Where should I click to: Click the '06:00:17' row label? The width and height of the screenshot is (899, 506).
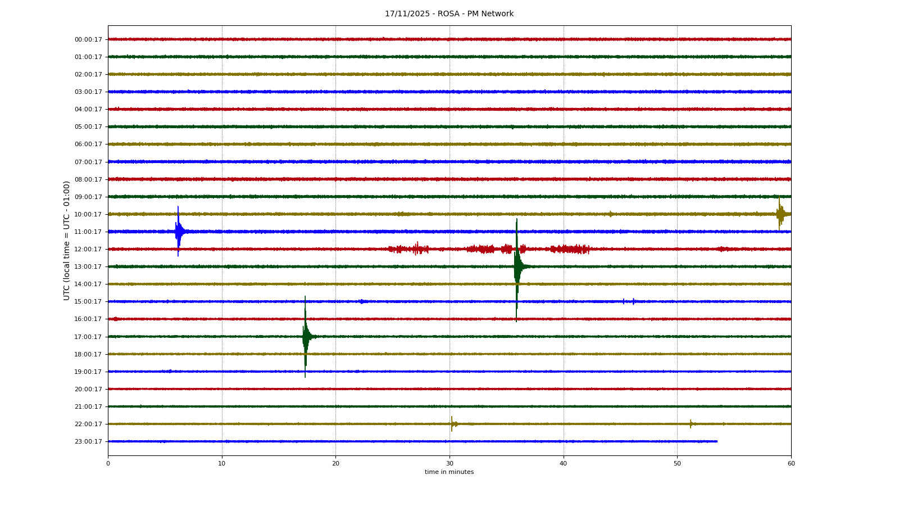coord(88,144)
